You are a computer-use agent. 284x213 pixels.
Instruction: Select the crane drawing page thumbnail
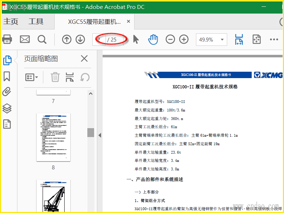54,196
